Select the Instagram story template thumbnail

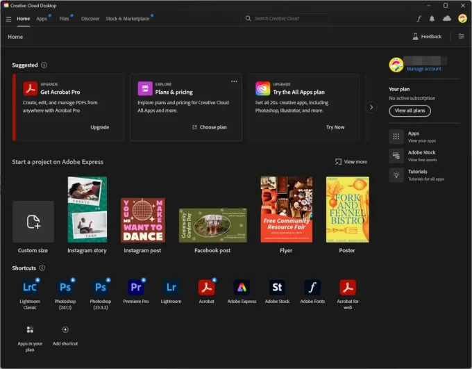pyautogui.click(x=87, y=210)
